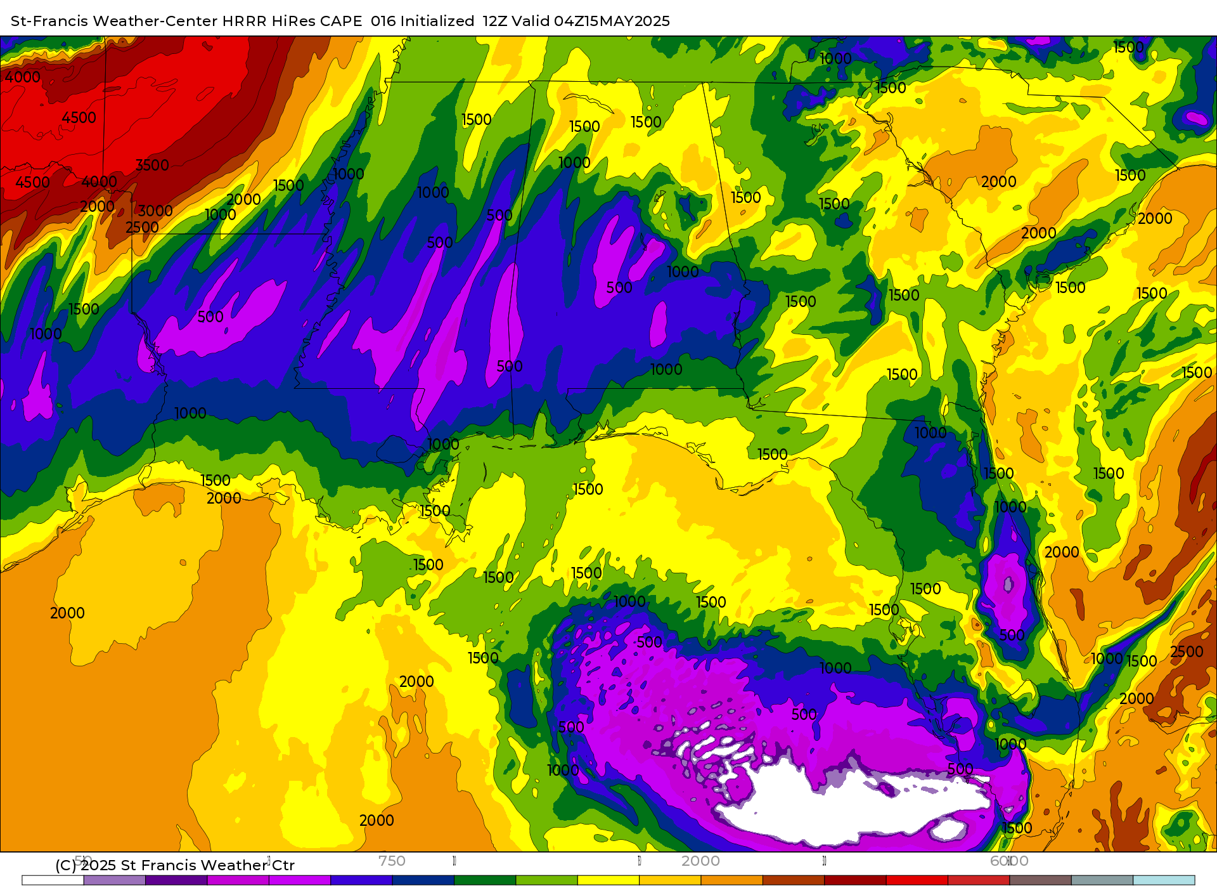Image resolution: width=1217 pixels, height=888 pixels.
Task: Select the light lavender legend swatch
Action: 115,880
